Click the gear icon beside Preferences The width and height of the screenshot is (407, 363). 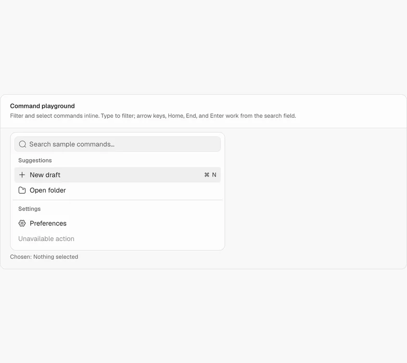pyautogui.click(x=22, y=223)
